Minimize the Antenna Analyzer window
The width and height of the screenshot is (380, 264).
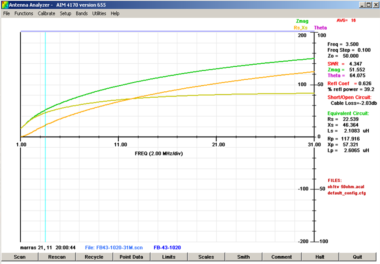362,5
